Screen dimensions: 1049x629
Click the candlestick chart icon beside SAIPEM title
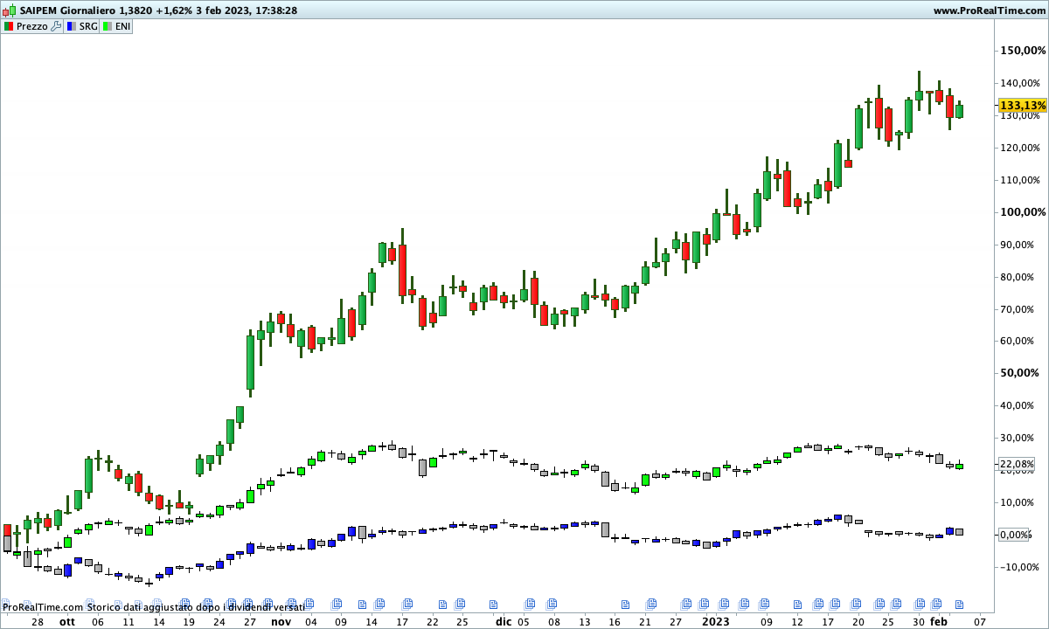9,10
